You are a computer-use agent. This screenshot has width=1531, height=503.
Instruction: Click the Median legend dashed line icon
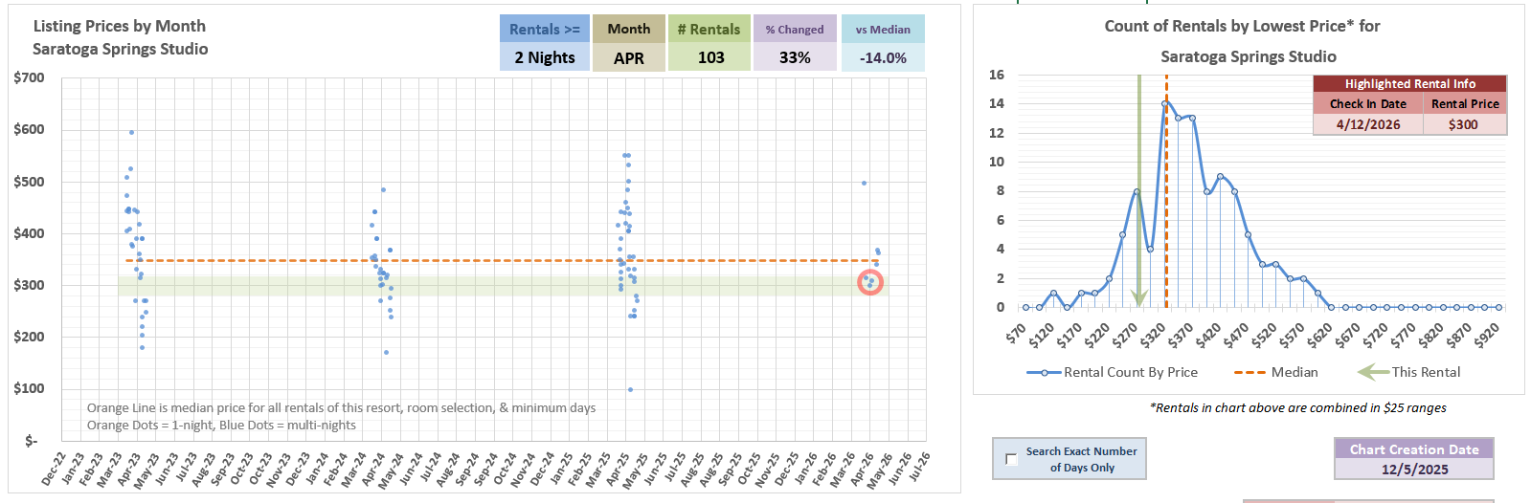(x=1250, y=372)
